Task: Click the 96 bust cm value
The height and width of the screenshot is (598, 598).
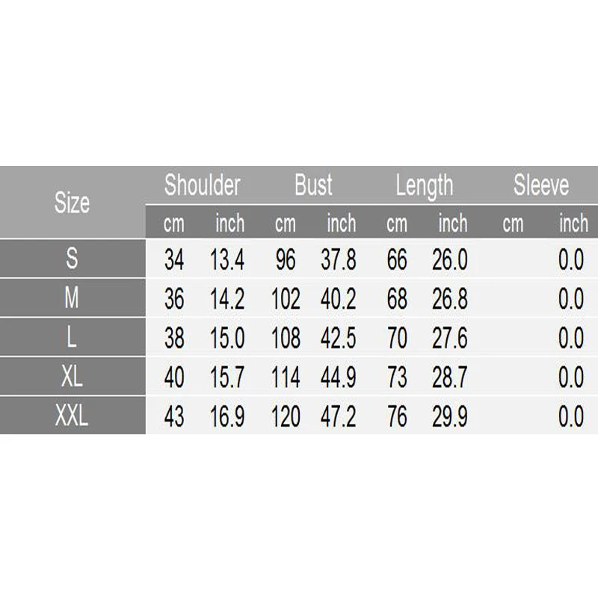Action: [285, 260]
